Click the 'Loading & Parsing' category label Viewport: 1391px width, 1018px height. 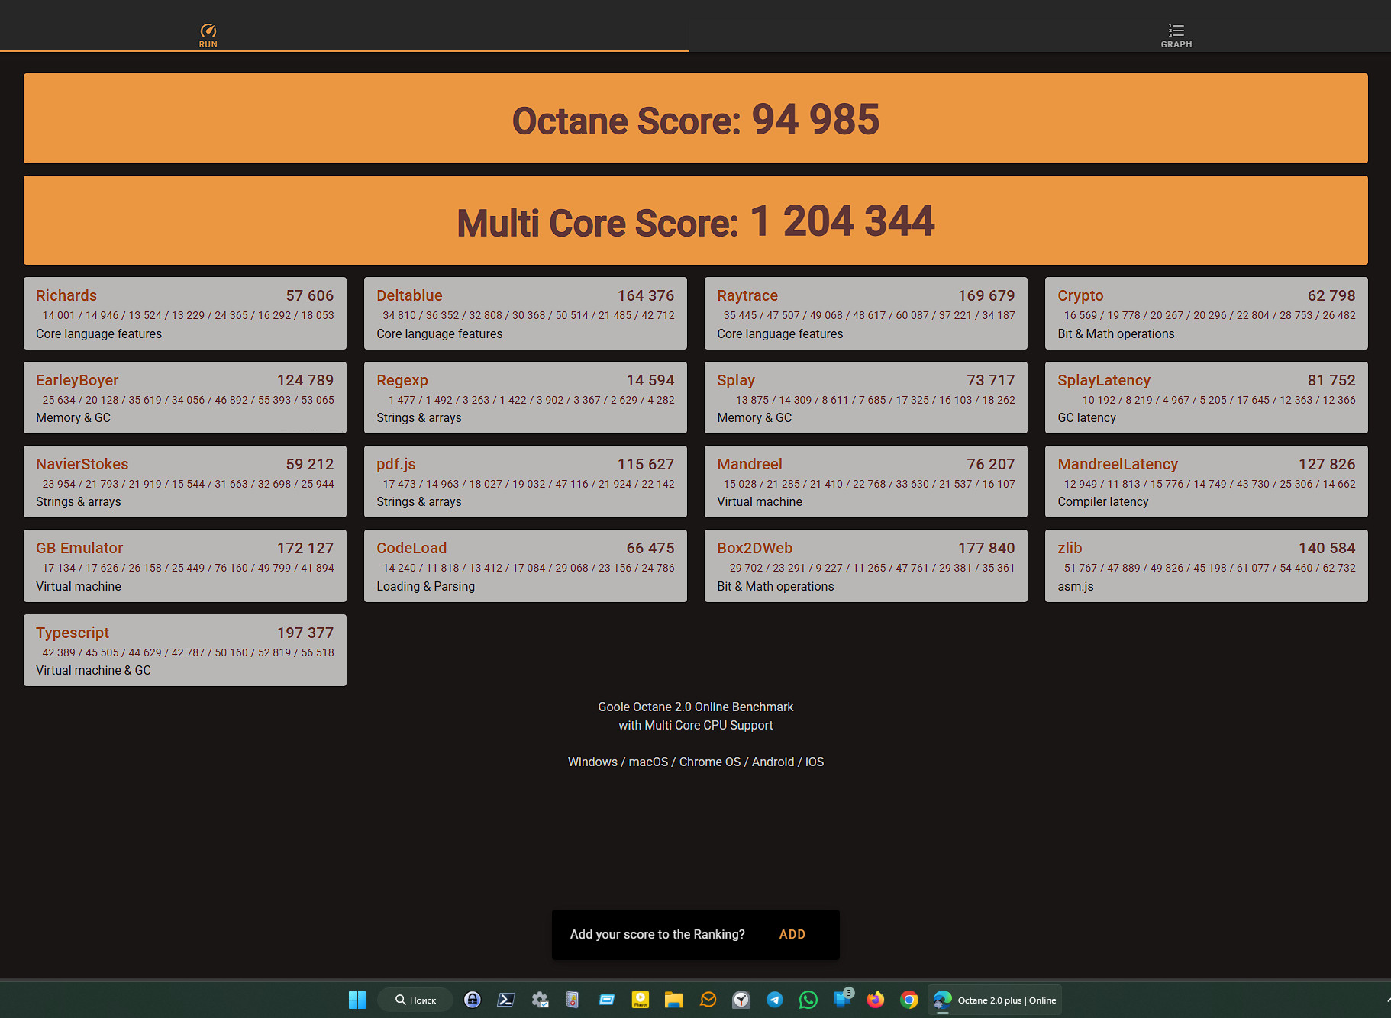click(x=425, y=586)
